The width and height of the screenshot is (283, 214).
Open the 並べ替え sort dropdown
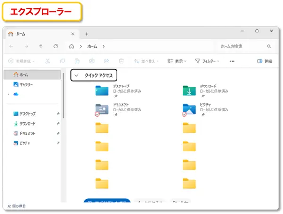146,61
